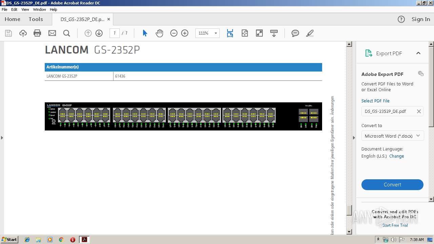This screenshot has height=244, width=434.
Task: Remove selected file DS_GS-2352P_DE.pdf with X
Action: point(419,111)
